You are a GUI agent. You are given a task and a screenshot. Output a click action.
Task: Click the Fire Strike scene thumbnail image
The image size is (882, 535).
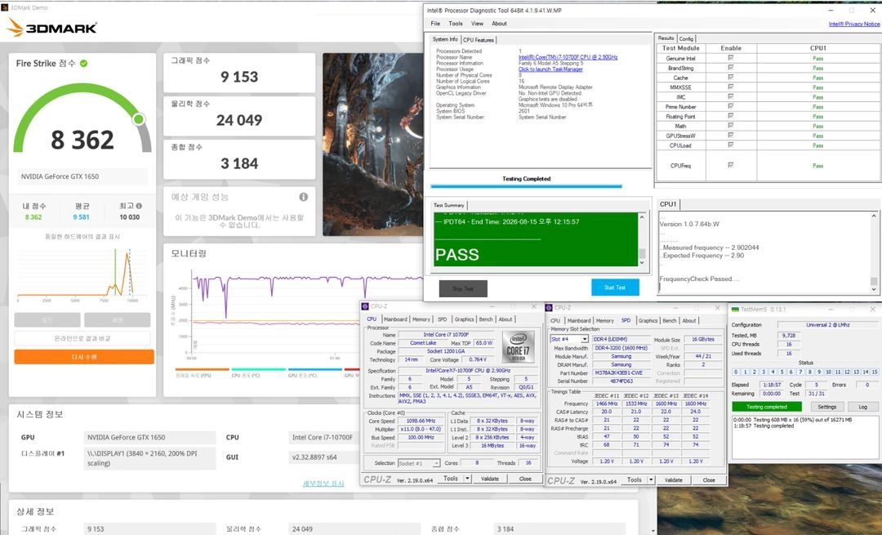pyautogui.click(x=373, y=145)
